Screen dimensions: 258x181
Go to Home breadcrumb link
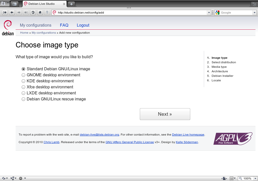pos(24,33)
